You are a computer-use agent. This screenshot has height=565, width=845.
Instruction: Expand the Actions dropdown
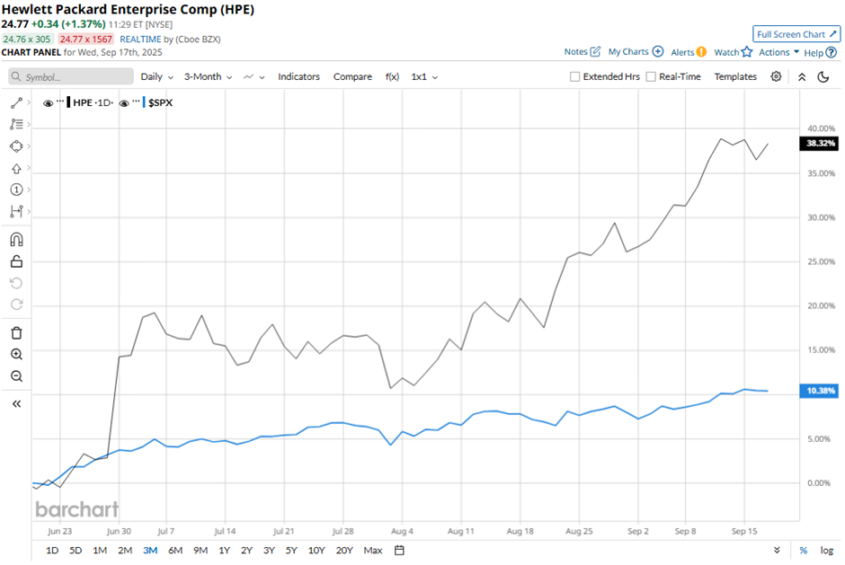pyautogui.click(x=778, y=52)
